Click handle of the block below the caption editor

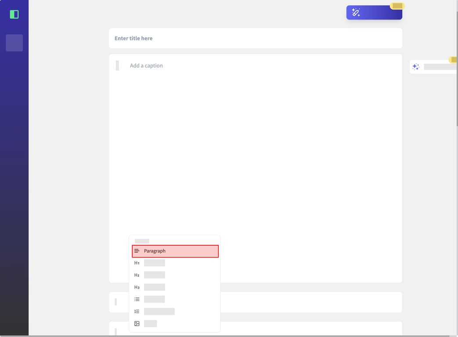coord(116,302)
